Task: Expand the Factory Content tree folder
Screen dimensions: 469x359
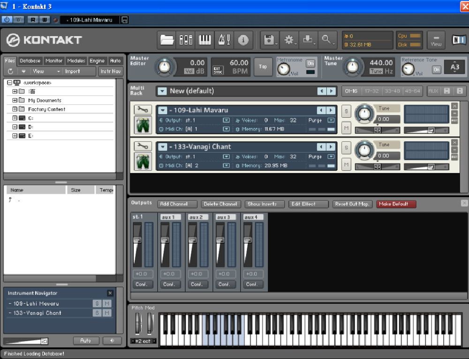Action: [15, 109]
